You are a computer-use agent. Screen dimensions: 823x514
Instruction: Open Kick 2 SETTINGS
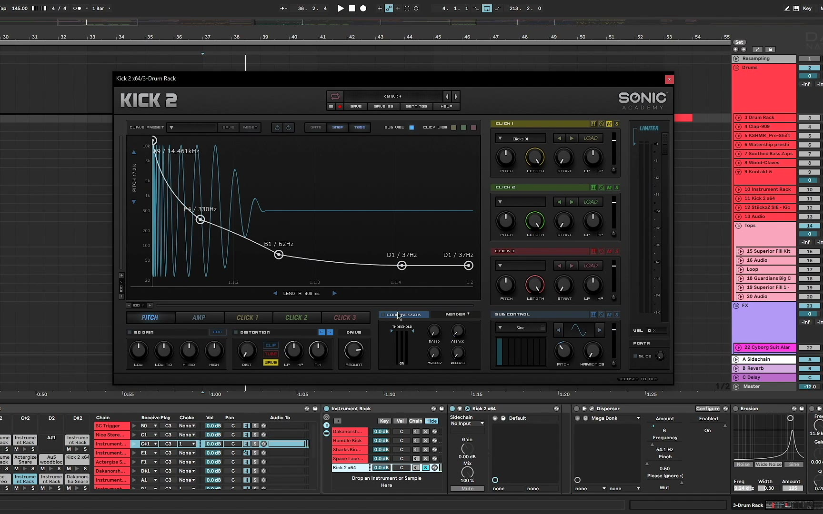(416, 107)
